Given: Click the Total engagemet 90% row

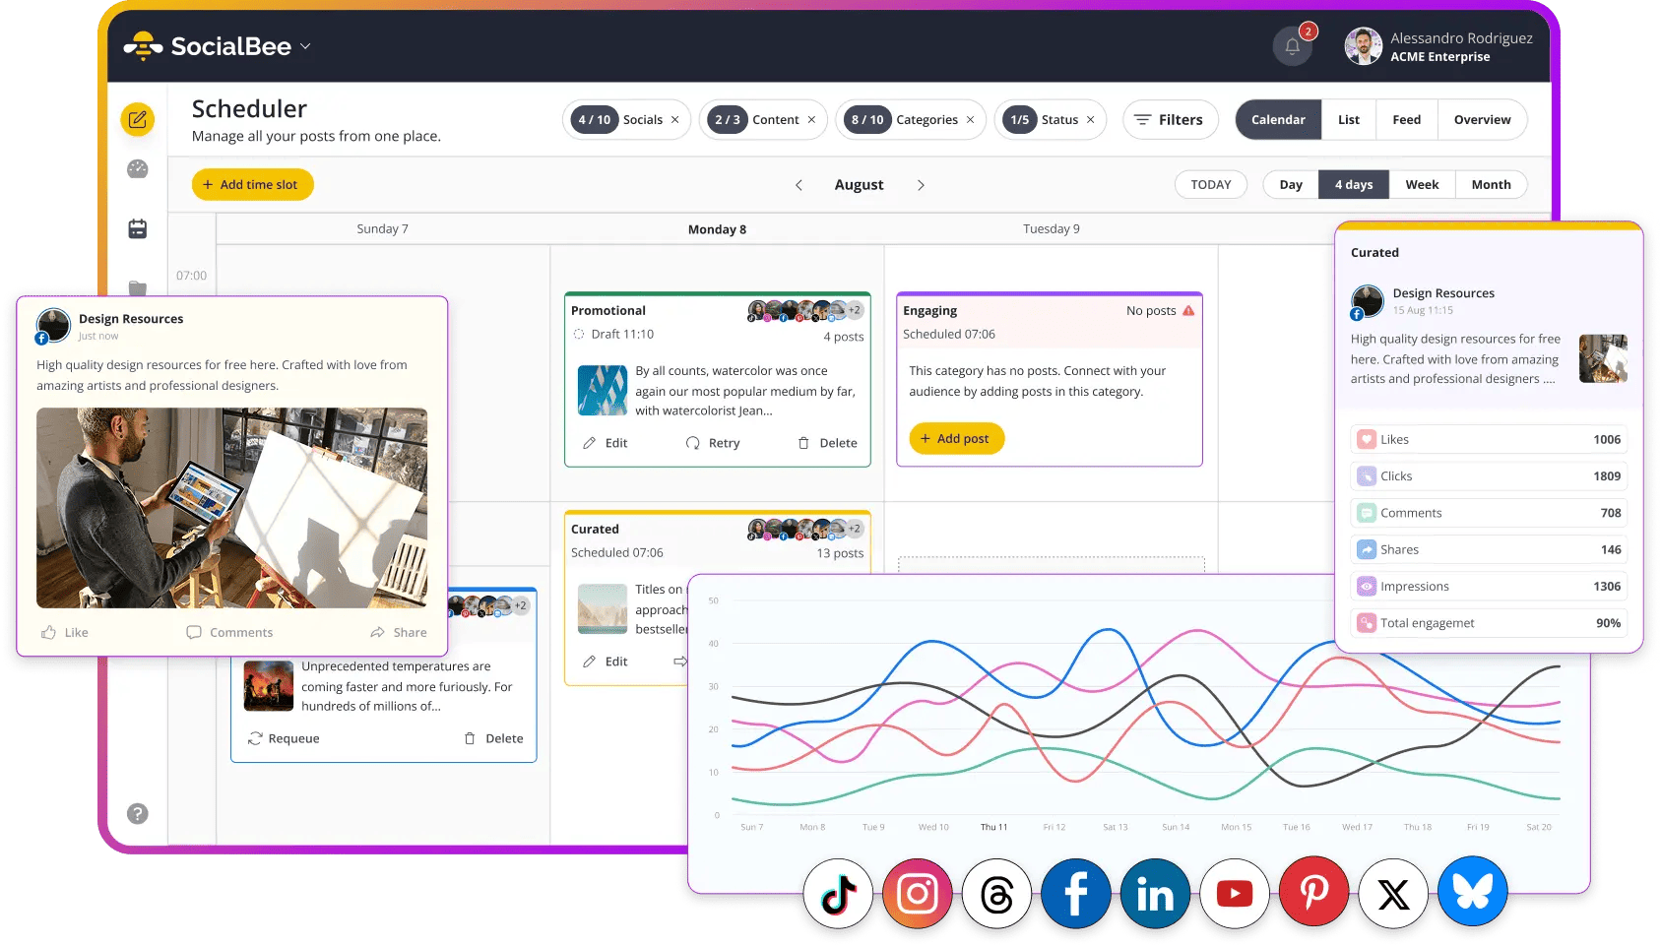Looking at the screenshot, I should (1489, 623).
